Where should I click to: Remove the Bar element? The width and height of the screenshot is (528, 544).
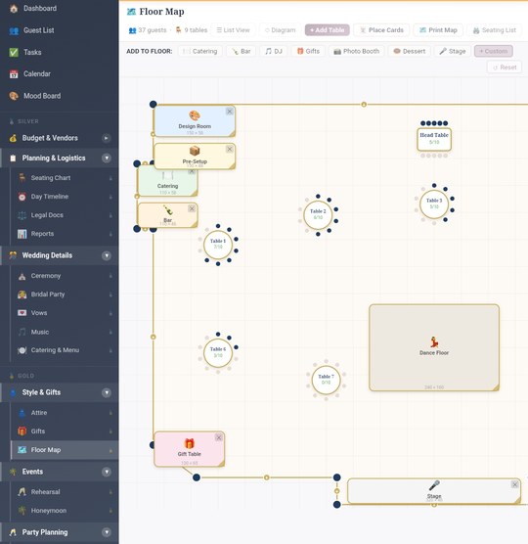tap(192, 208)
